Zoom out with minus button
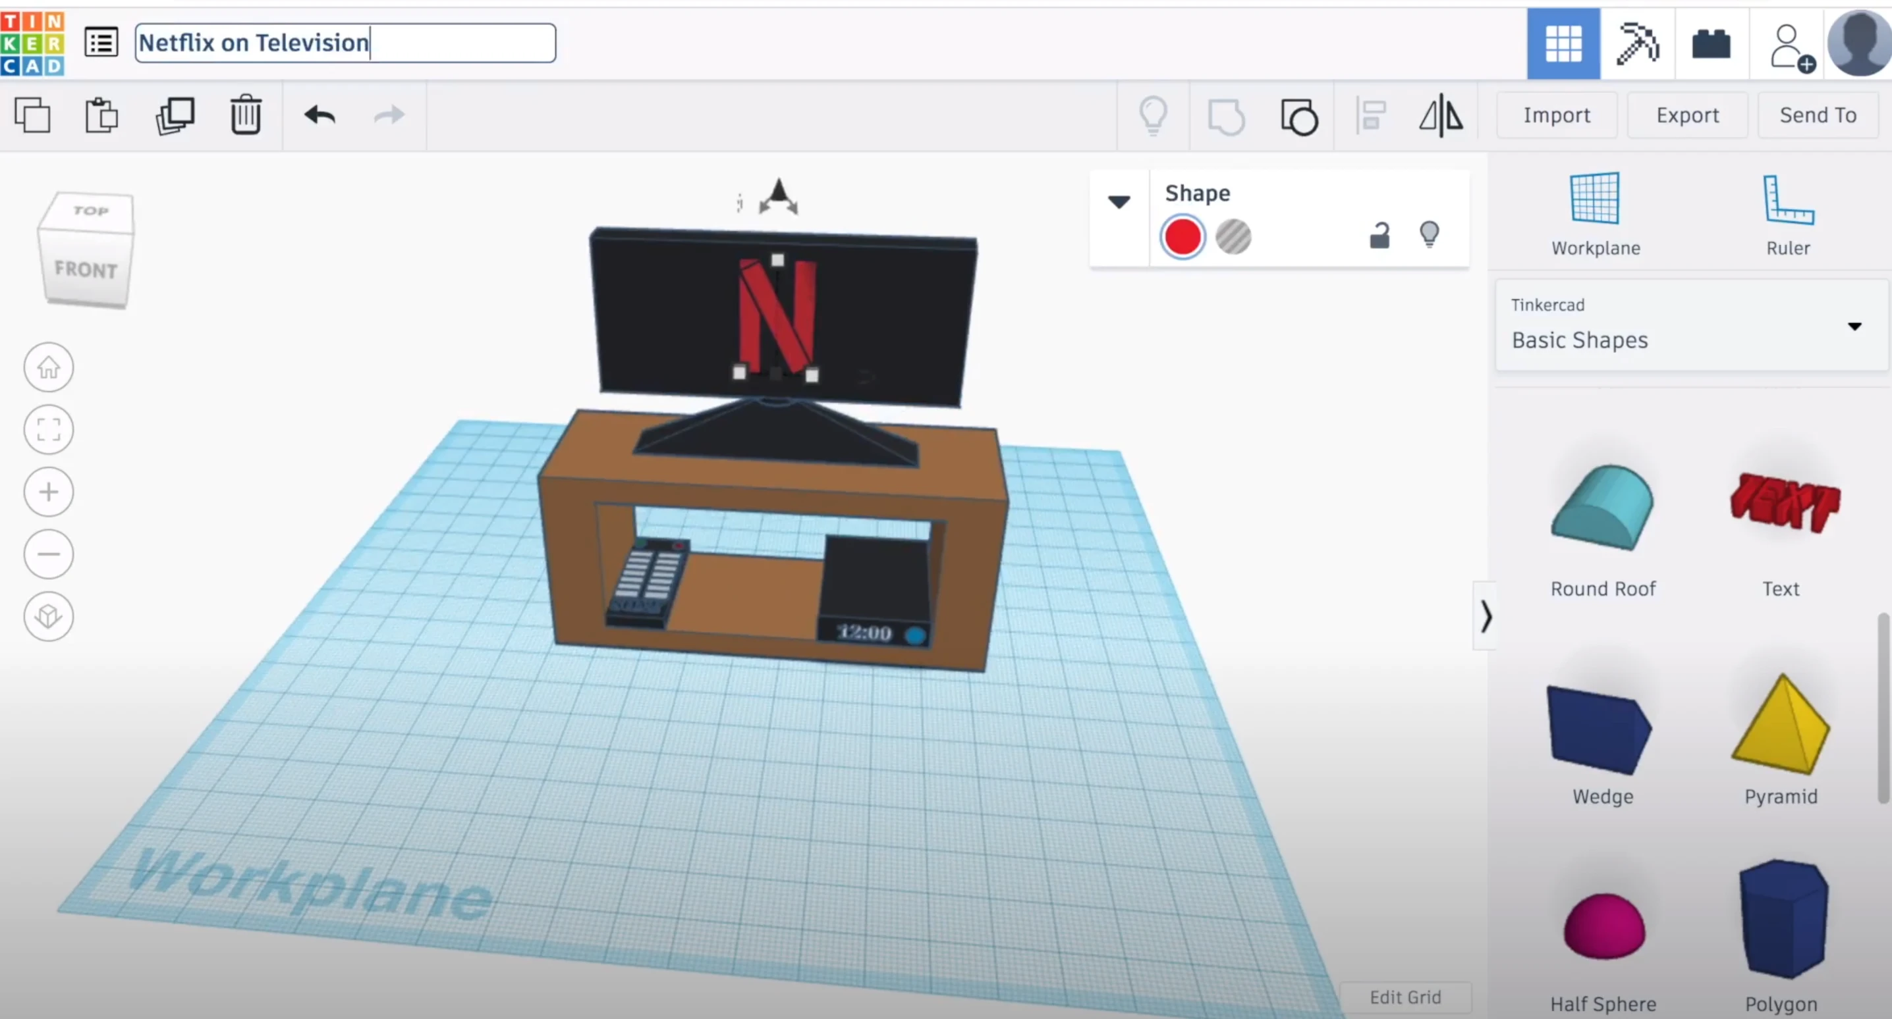The width and height of the screenshot is (1892, 1019). (49, 554)
